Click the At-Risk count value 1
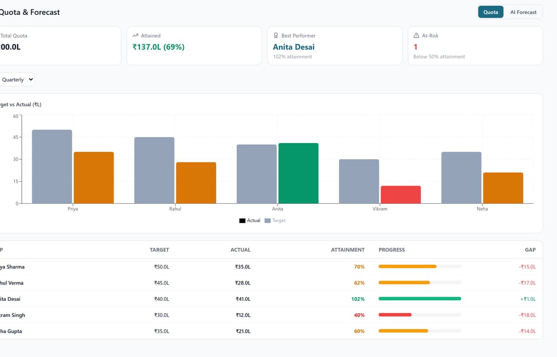The image size is (557, 357). [x=415, y=47]
